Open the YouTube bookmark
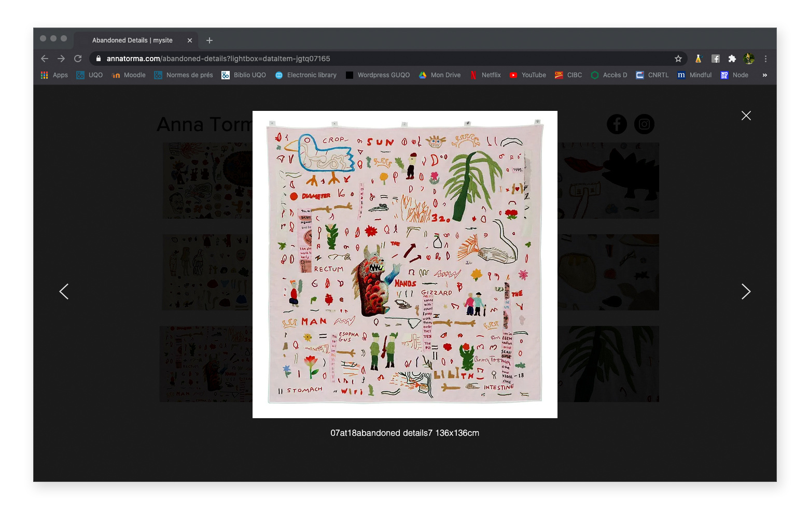The width and height of the screenshot is (809, 513). pos(528,75)
